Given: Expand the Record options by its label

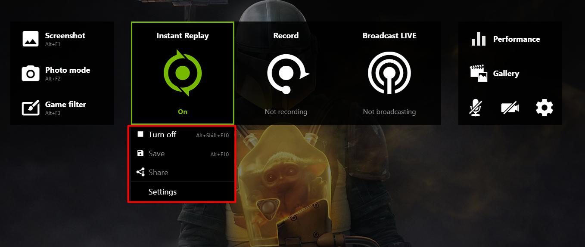Looking at the screenshot, I should [x=286, y=36].
